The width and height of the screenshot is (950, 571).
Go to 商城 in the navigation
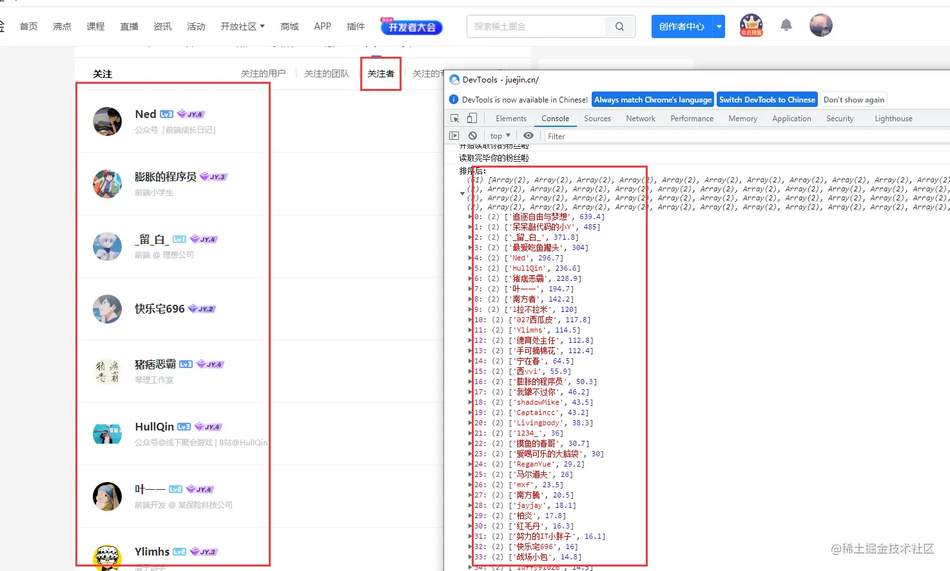(x=289, y=26)
